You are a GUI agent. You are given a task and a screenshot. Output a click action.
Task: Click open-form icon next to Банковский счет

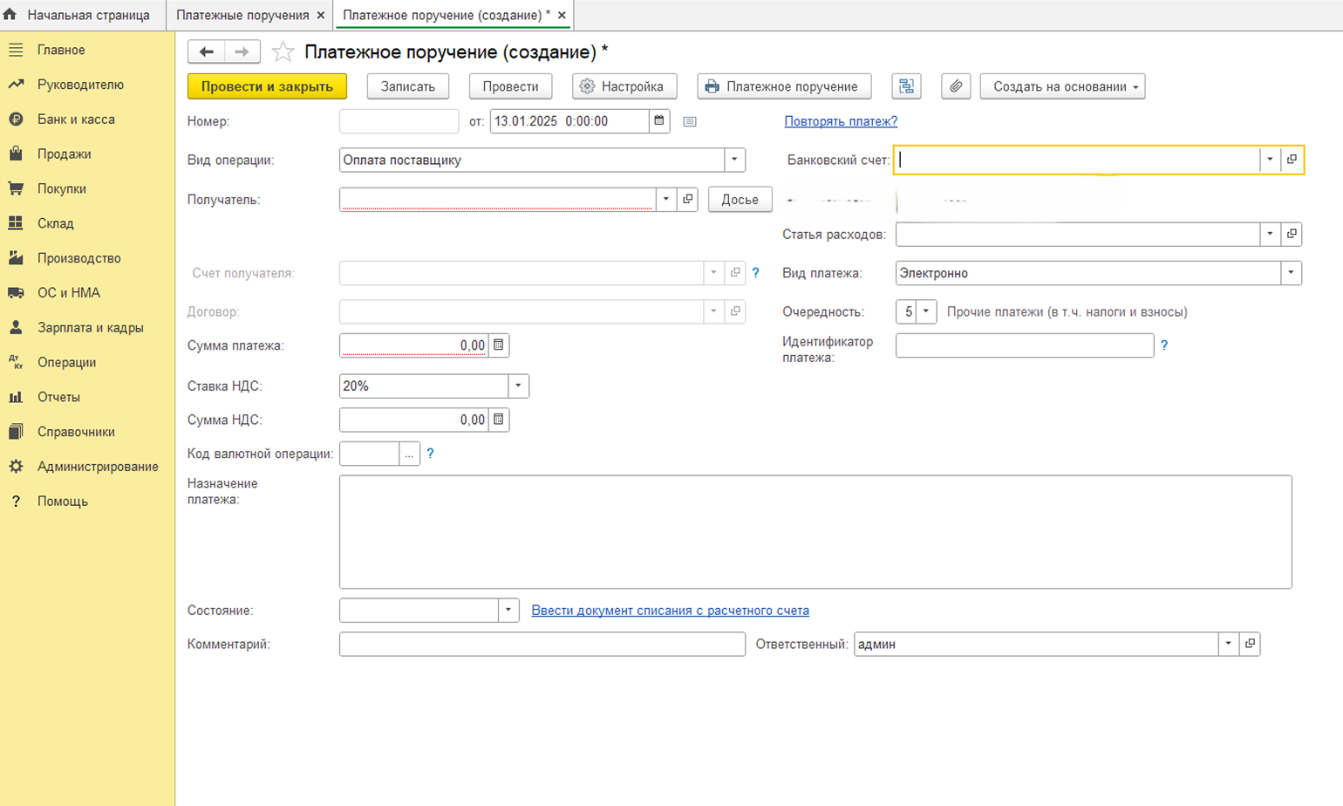point(1292,160)
